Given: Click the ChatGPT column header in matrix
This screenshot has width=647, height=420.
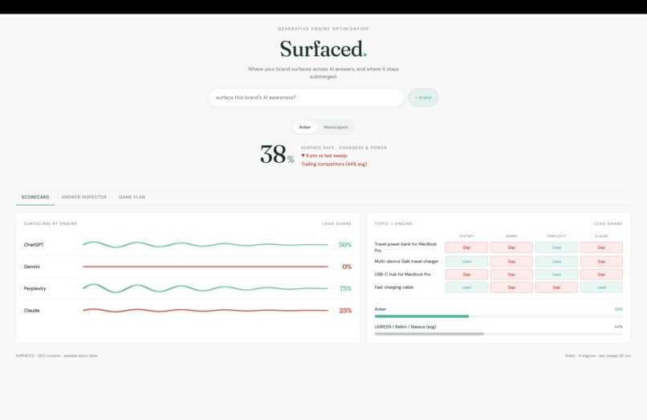Looking at the screenshot, I should tap(466, 236).
